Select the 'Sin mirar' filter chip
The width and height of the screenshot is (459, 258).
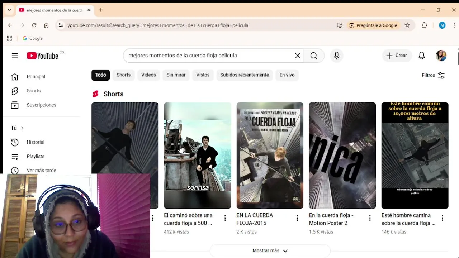176,75
